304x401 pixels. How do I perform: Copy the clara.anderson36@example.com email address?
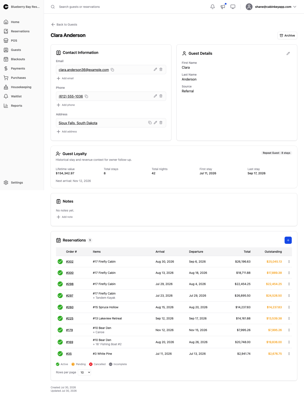coord(112,70)
